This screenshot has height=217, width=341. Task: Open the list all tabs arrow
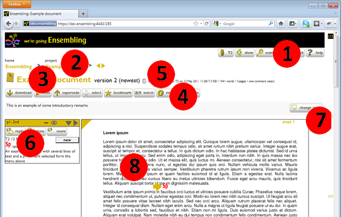[335, 14]
